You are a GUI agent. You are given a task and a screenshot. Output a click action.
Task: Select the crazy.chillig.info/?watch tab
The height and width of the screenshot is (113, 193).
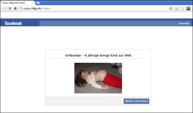(17, 3)
